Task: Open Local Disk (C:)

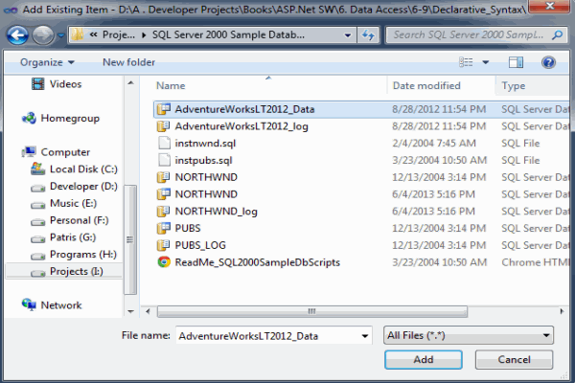Action: (x=83, y=169)
